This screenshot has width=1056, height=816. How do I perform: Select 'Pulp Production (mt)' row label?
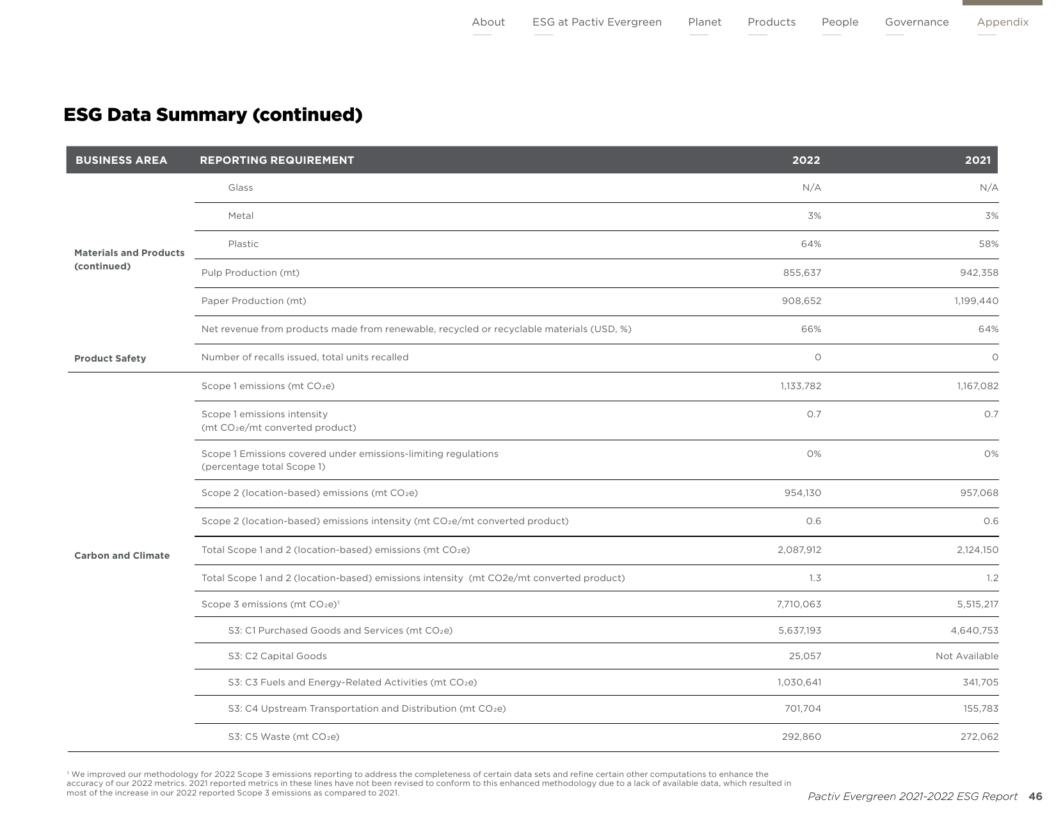tap(250, 273)
